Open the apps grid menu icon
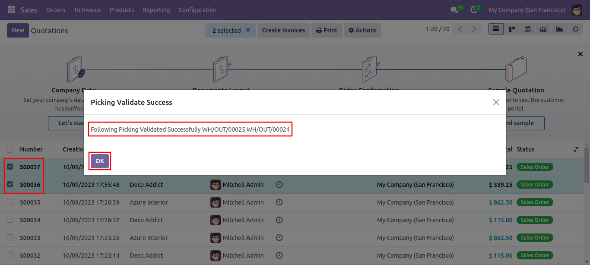Screen dimensions: 590x265 tap(11, 9)
